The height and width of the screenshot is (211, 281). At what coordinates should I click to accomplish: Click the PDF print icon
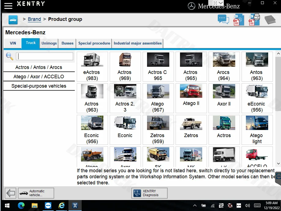pos(254,20)
